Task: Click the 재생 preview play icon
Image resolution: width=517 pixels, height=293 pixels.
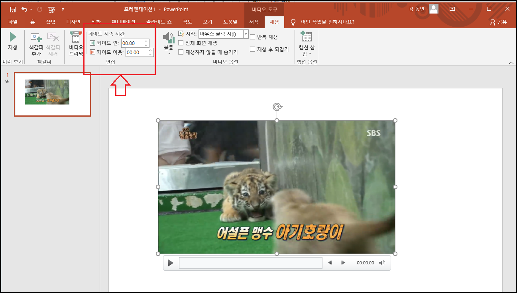Action: pos(13,37)
